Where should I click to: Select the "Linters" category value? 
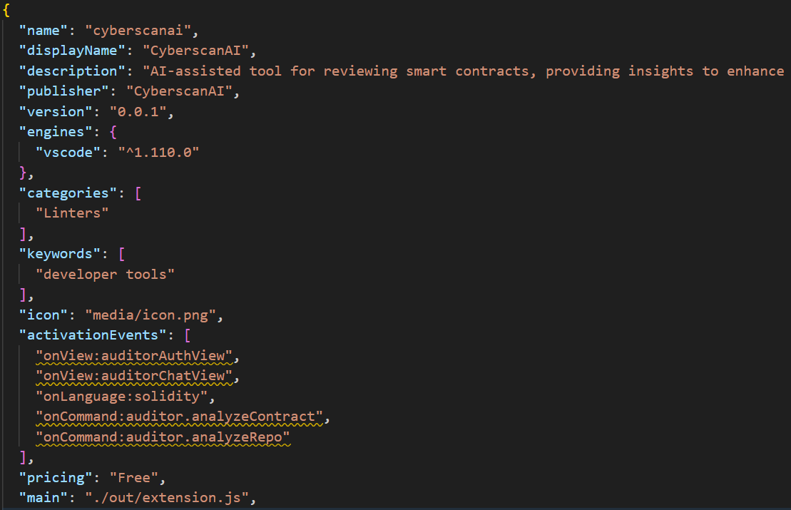(x=72, y=213)
